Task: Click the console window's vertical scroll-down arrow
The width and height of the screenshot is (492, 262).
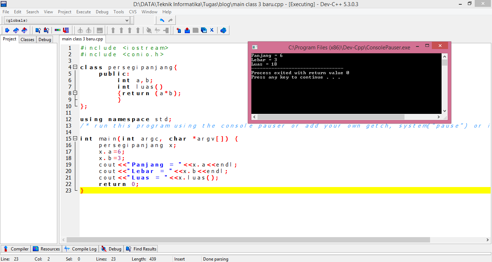Action: [x=444, y=111]
